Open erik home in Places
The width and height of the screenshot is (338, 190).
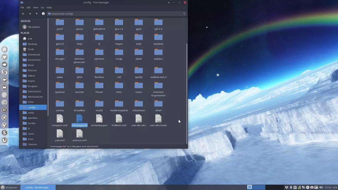point(33,39)
